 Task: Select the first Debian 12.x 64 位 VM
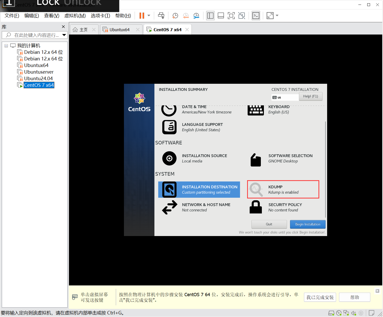[x=40, y=52]
